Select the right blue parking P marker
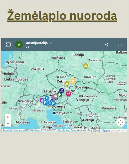 pyautogui.click(x=53, y=103)
